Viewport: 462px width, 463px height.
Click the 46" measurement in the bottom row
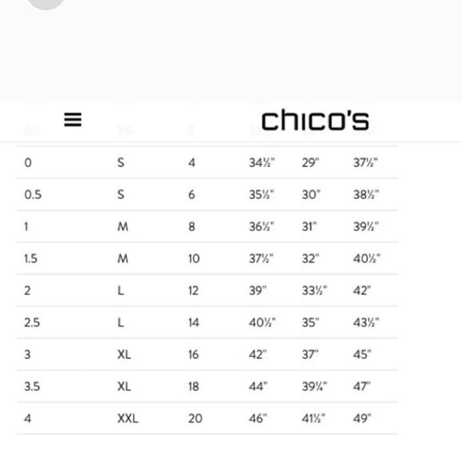pyautogui.click(x=259, y=418)
